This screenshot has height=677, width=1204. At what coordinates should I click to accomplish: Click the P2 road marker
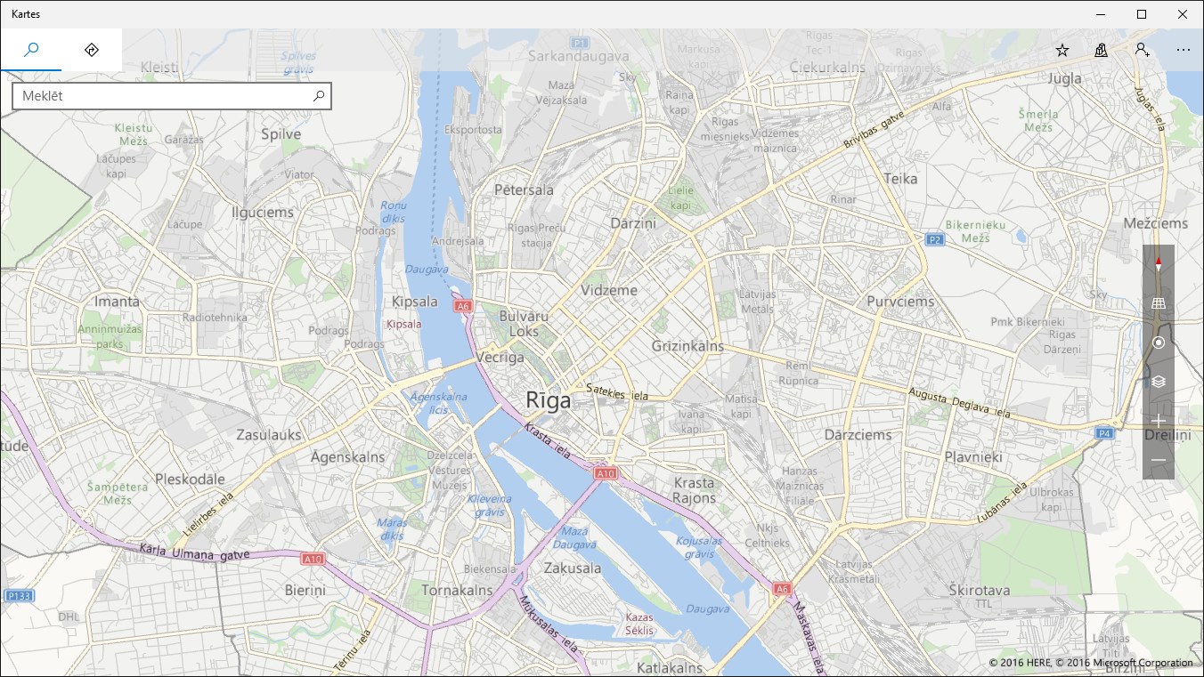pos(934,239)
